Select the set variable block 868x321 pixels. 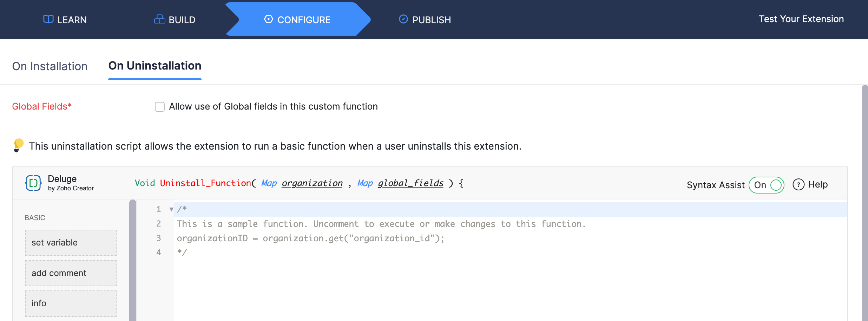71,243
